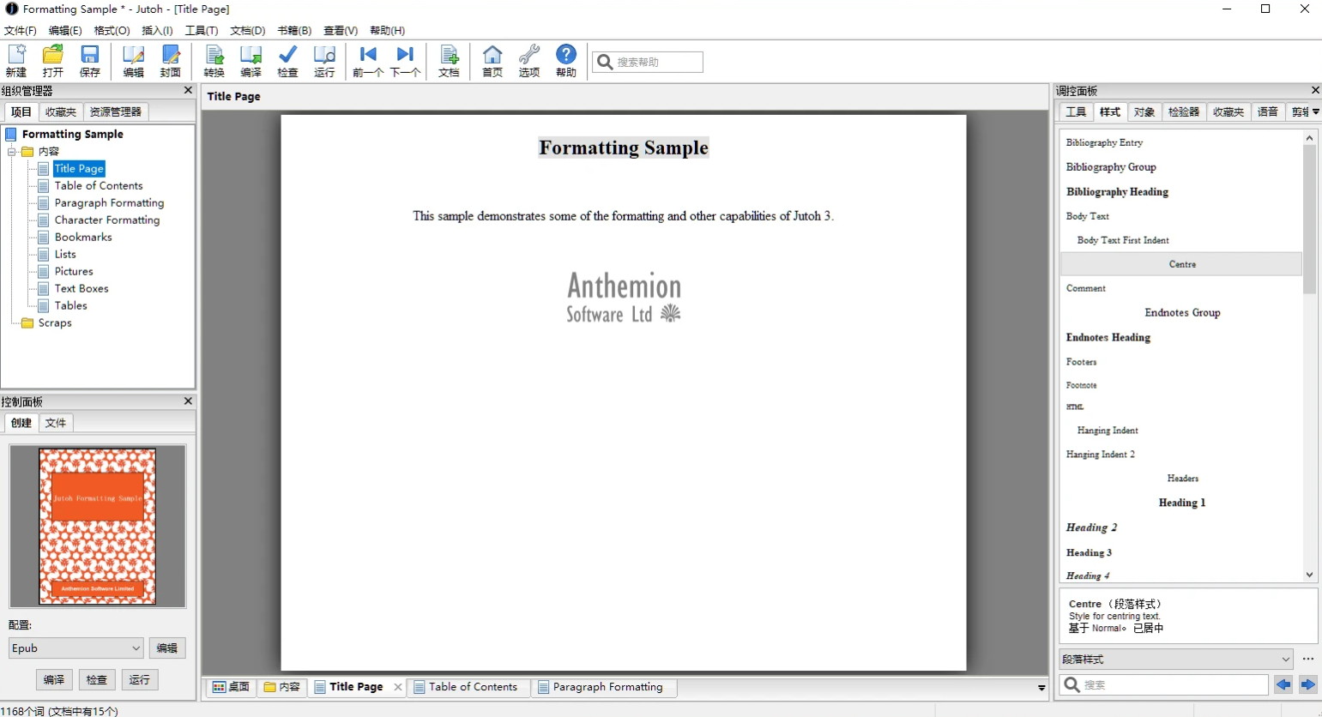Screen dimensions: 1322x717
Task: Click the 转换 (Convert) toolbar icon
Action: (214, 61)
